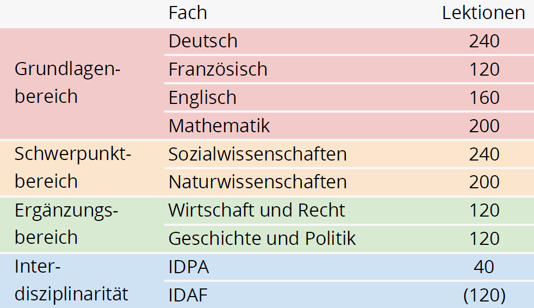Screen dimensions: 534x308
Task: Click the IDAF subject cell
Action: click(x=188, y=295)
